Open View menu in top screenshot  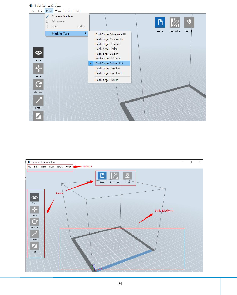(58, 11)
